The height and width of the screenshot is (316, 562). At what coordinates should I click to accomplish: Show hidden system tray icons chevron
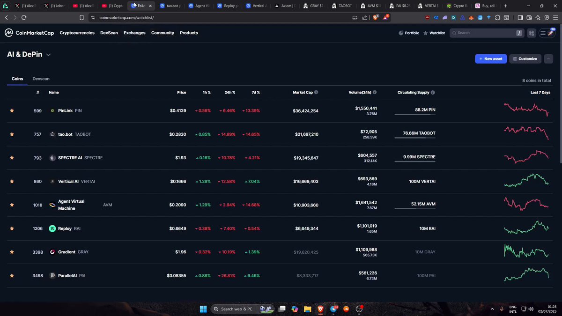(x=492, y=309)
